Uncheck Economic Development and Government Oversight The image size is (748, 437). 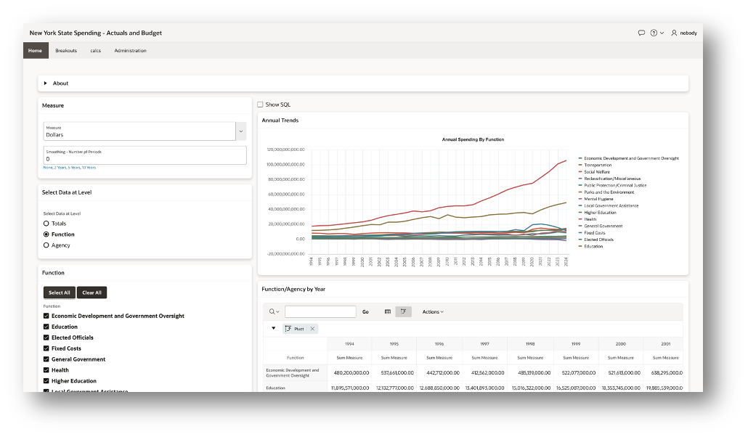point(46,316)
